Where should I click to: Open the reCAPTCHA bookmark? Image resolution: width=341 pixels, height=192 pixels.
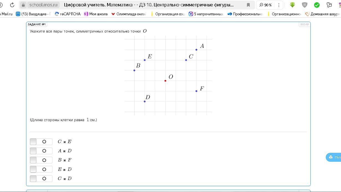(x=68, y=14)
